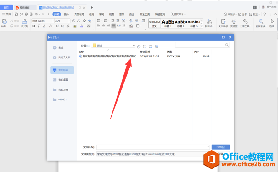This screenshot has height=172, width=278.
Task: Select Align Right paragraph icon
Action: (109, 26)
